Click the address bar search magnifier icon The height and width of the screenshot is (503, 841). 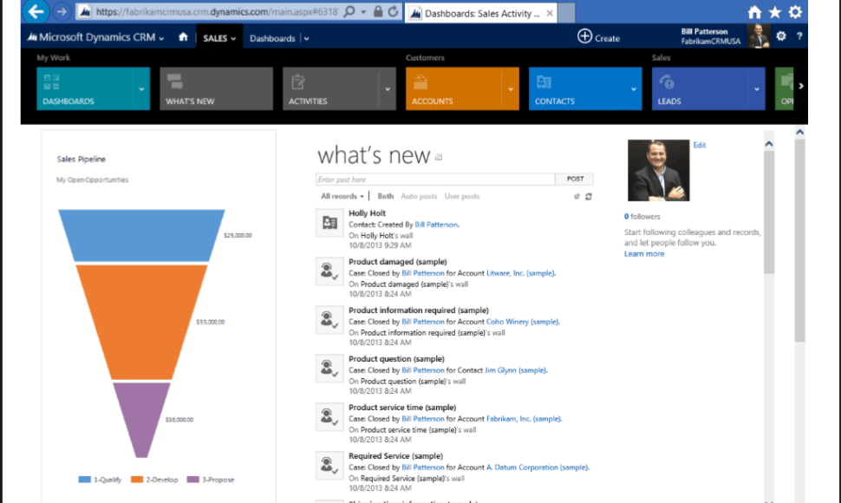click(x=349, y=11)
